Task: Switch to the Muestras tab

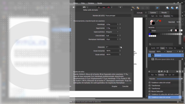Action: tap(167, 16)
